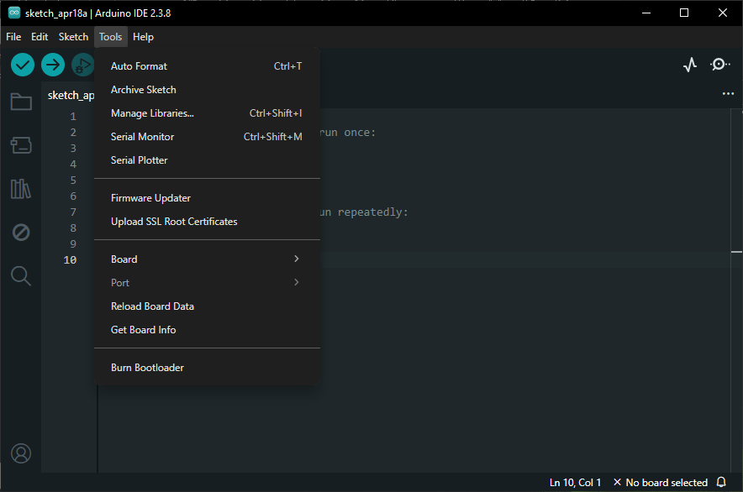Open the Debug sidebar icon

coord(21,233)
